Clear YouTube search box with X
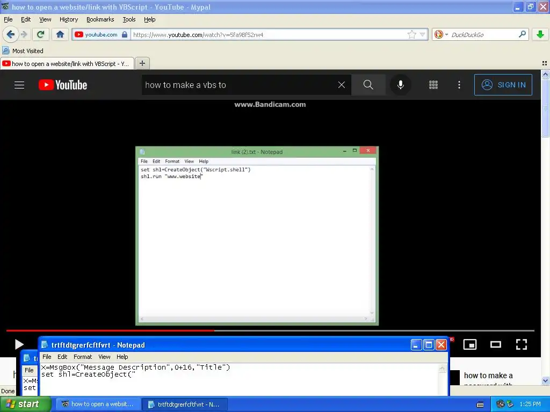This screenshot has width=550, height=412. 341,85
